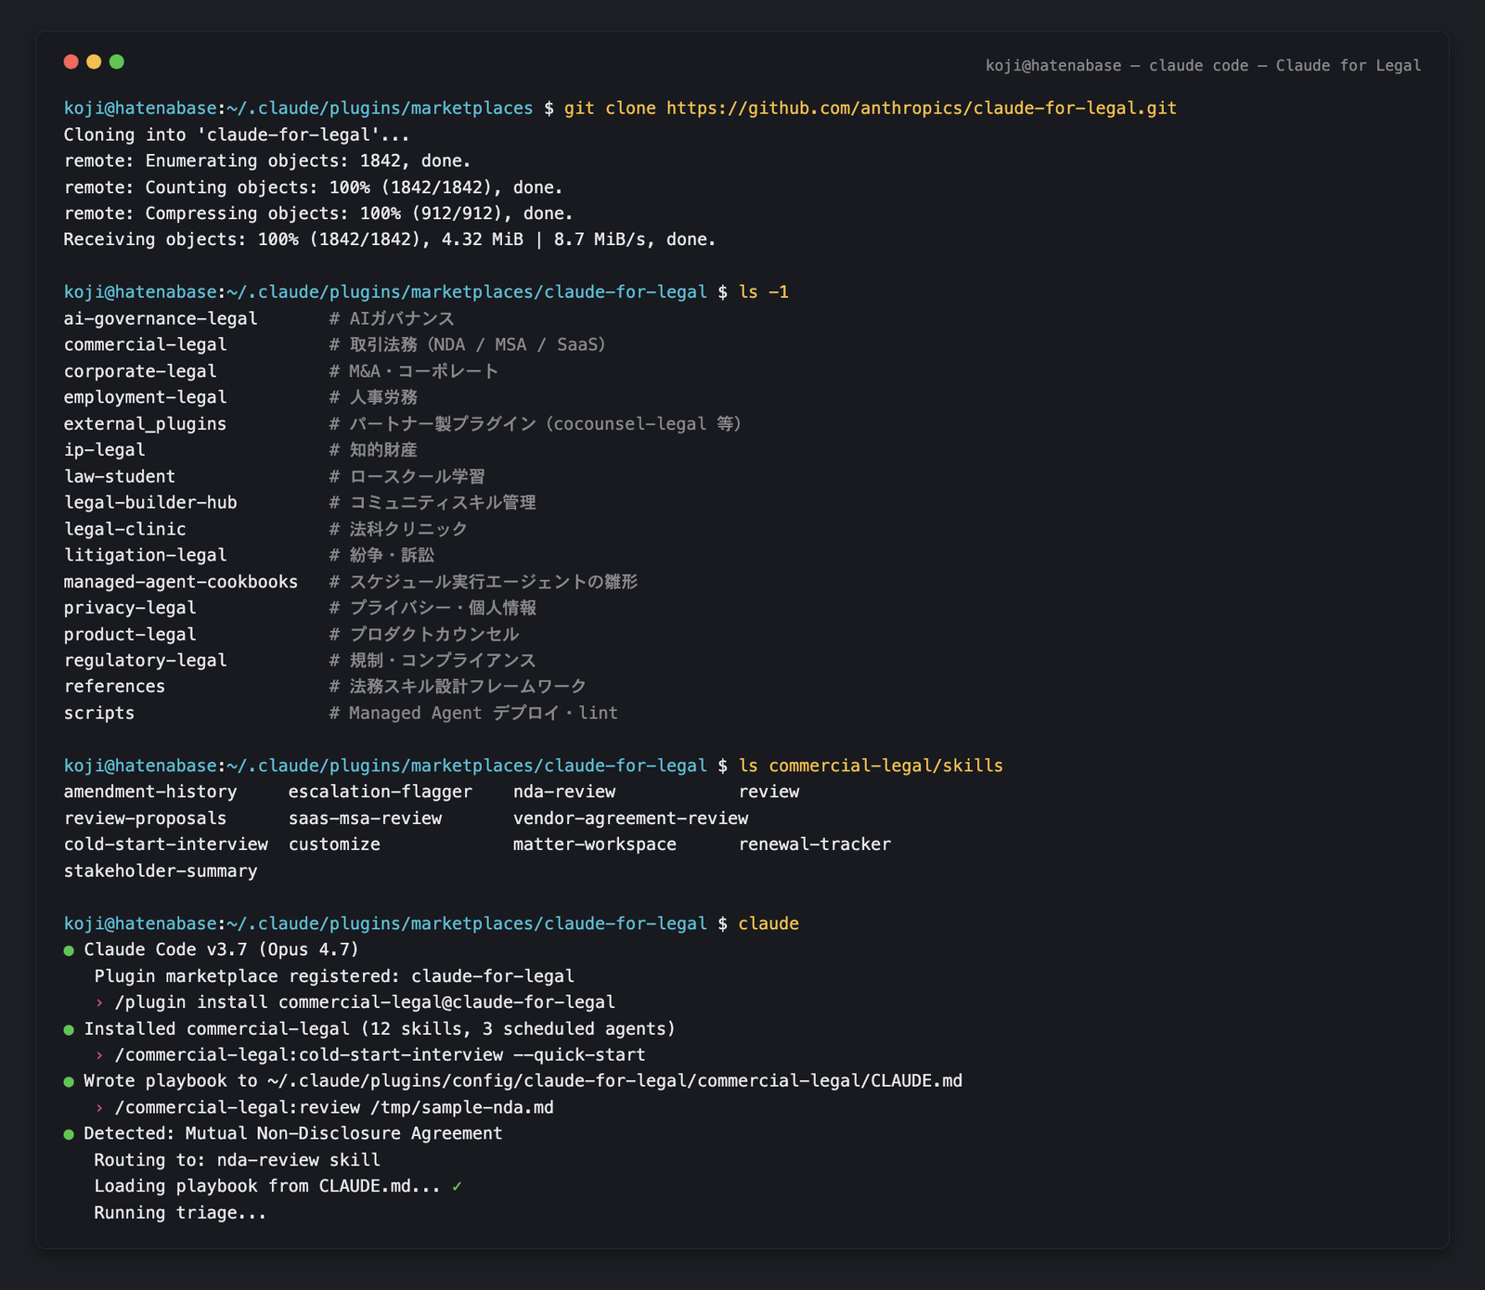Select the managed-agent-cookbooks directory entry
The width and height of the screenshot is (1485, 1290).
(181, 582)
